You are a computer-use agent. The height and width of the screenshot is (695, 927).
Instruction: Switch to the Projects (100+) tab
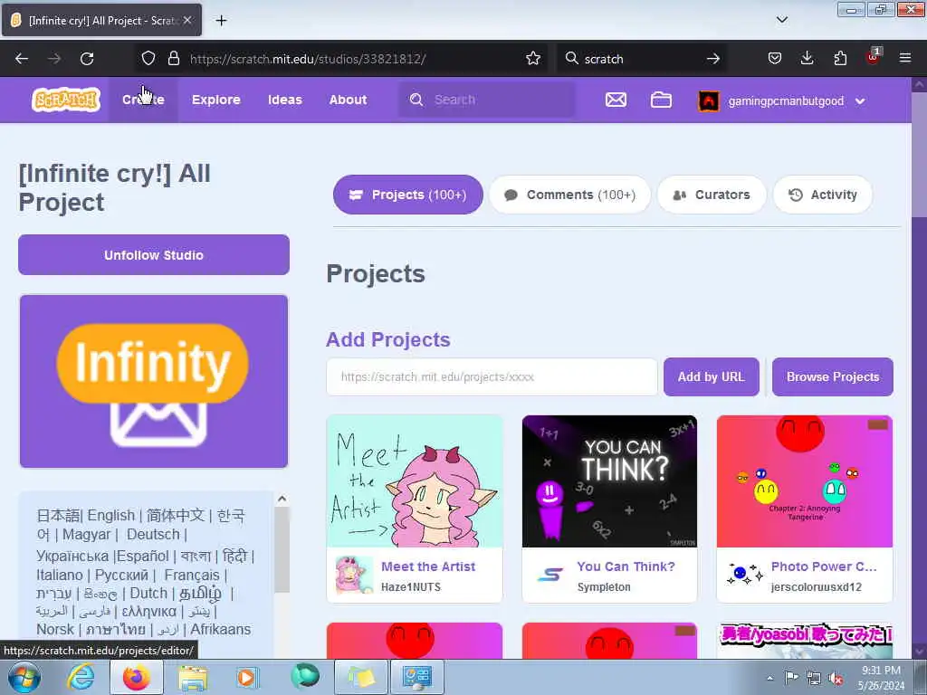point(408,195)
